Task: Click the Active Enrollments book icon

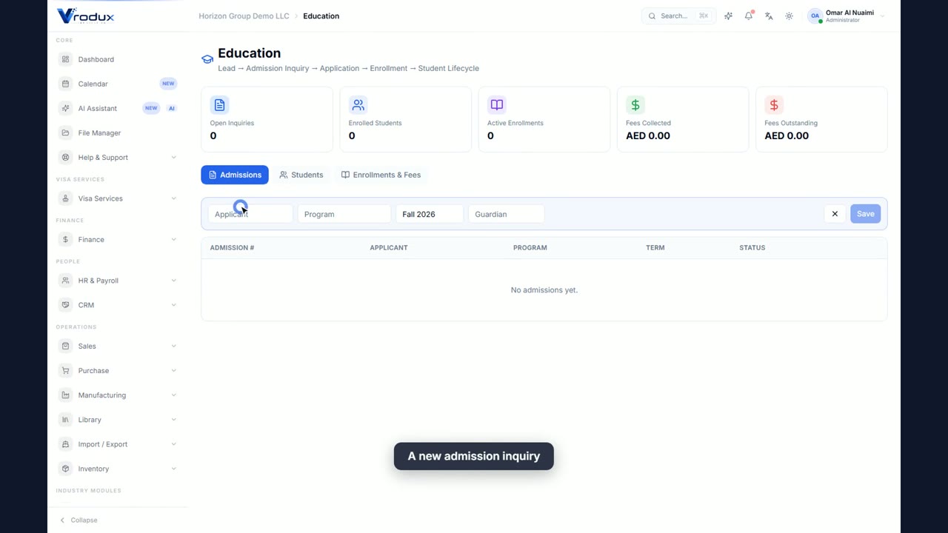Action: coord(496,105)
